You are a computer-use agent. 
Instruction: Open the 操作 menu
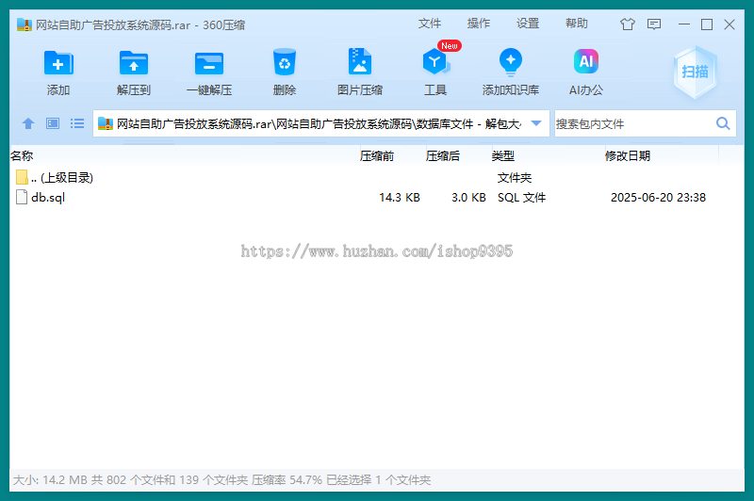coord(479,23)
